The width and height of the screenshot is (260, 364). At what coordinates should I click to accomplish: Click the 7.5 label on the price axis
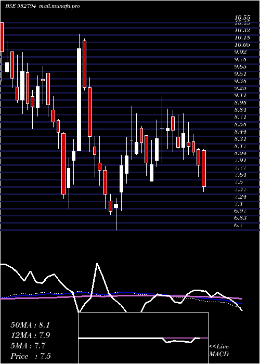tap(240, 182)
